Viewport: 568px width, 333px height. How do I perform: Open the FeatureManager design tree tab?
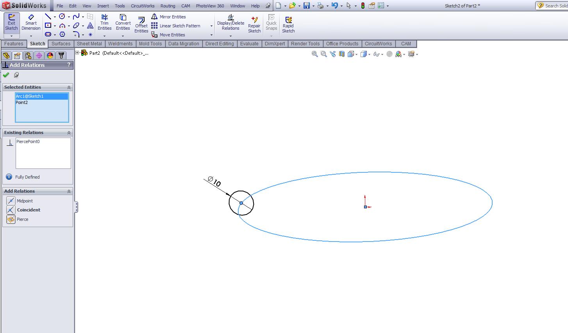(6, 55)
